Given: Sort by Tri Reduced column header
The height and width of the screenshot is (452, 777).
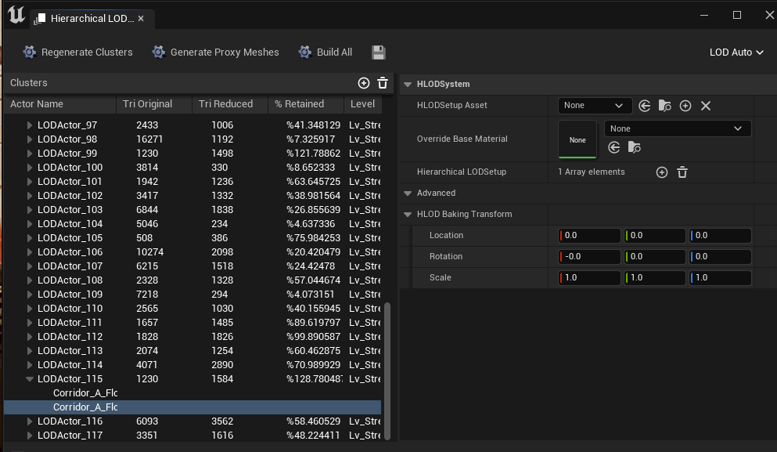Looking at the screenshot, I should click(x=230, y=103).
